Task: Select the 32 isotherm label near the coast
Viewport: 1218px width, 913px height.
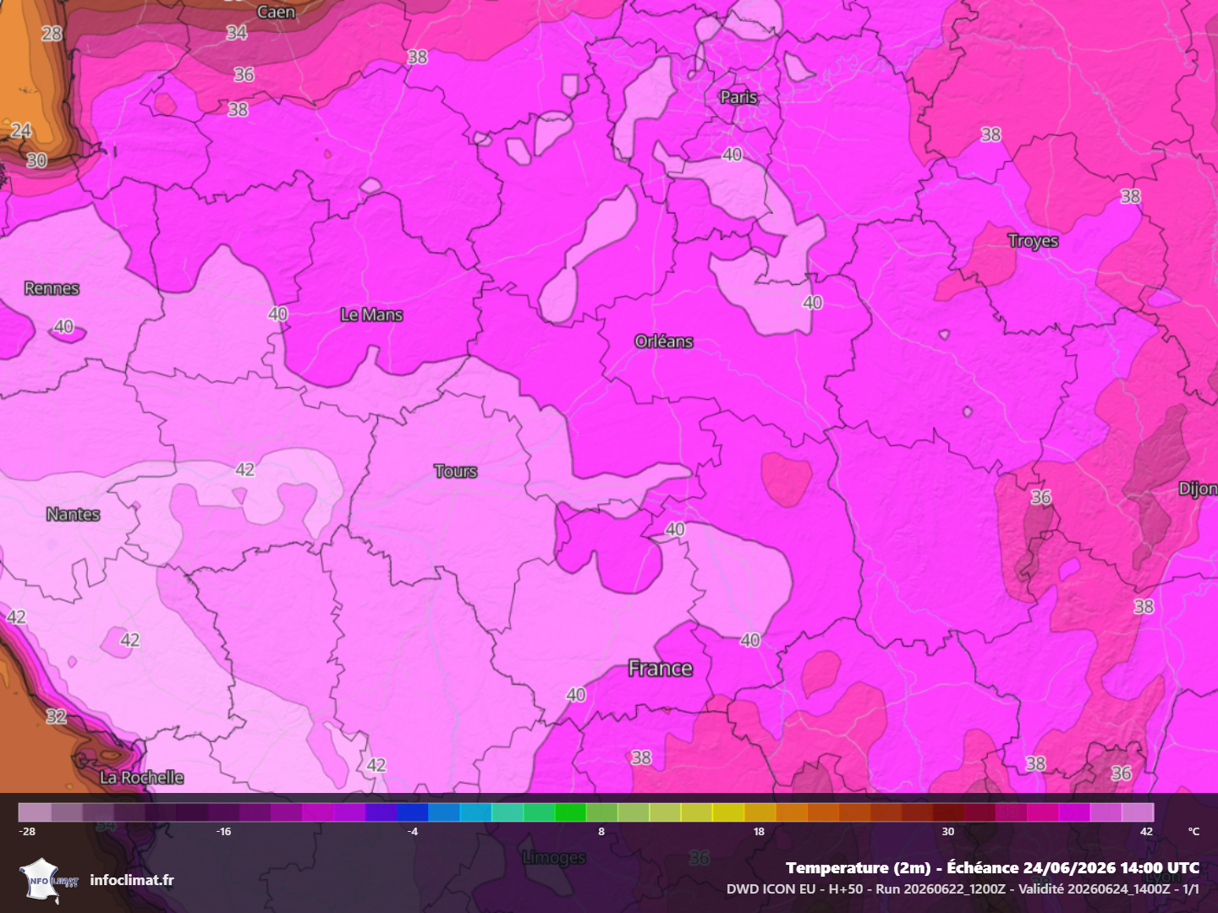Action: coord(56,717)
